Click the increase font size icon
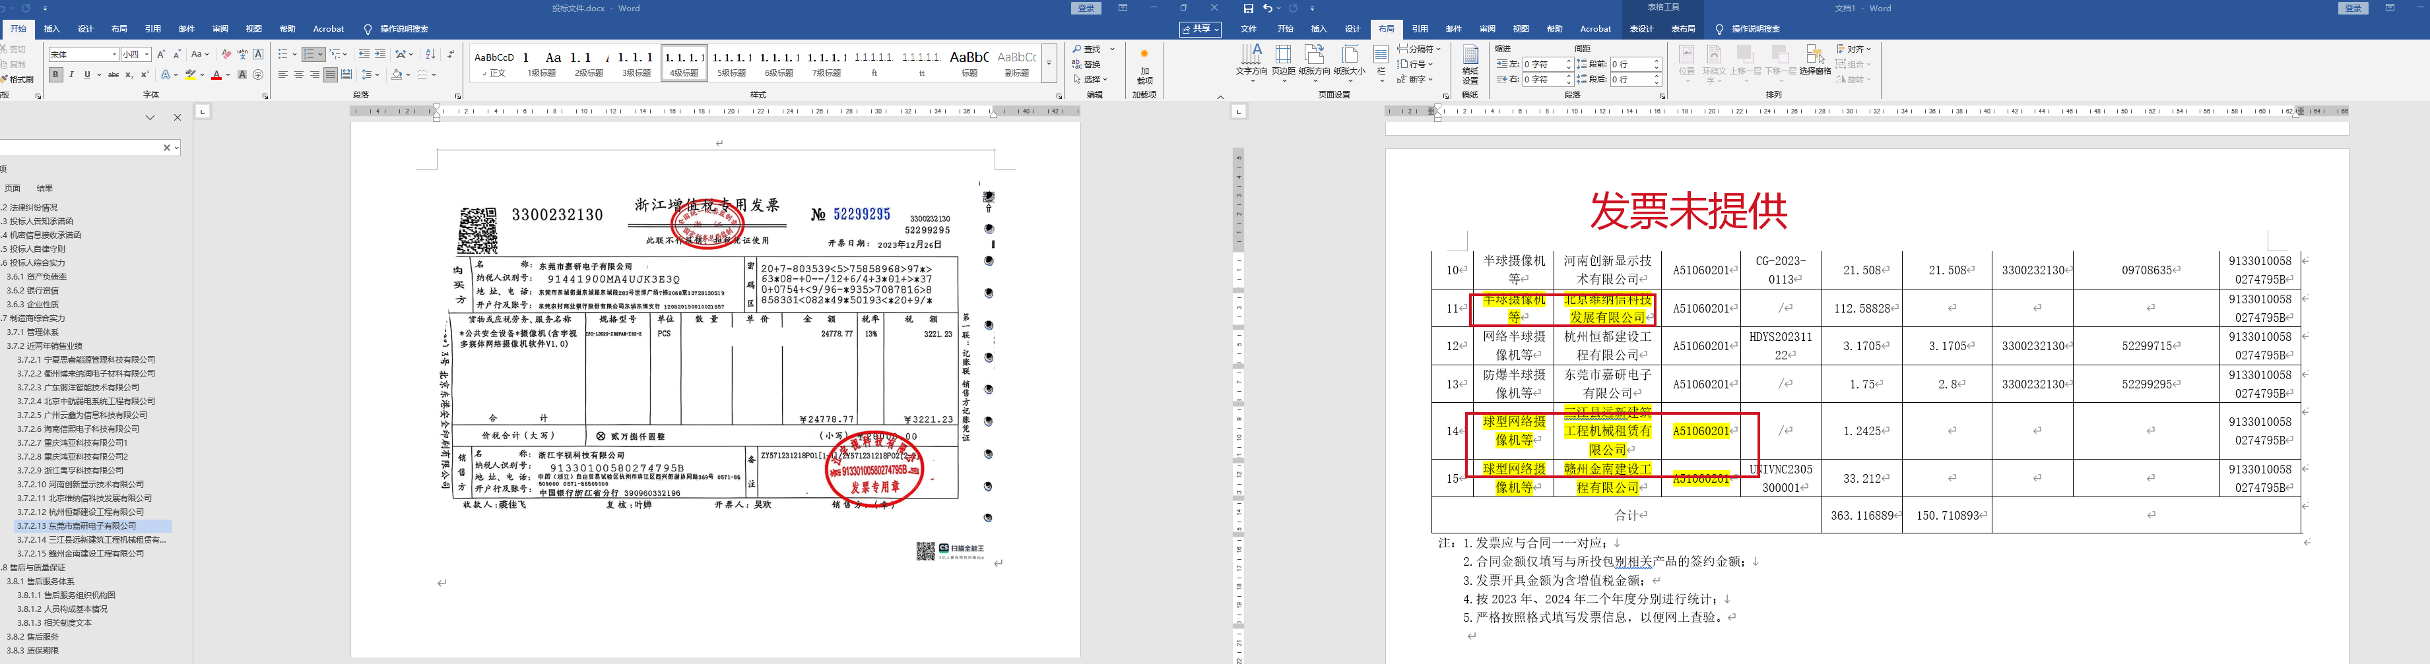 click(x=161, y=53)
